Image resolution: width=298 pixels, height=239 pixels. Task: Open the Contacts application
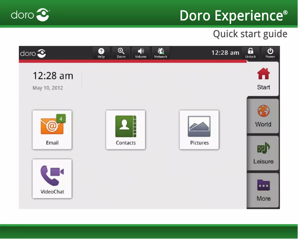126,130
